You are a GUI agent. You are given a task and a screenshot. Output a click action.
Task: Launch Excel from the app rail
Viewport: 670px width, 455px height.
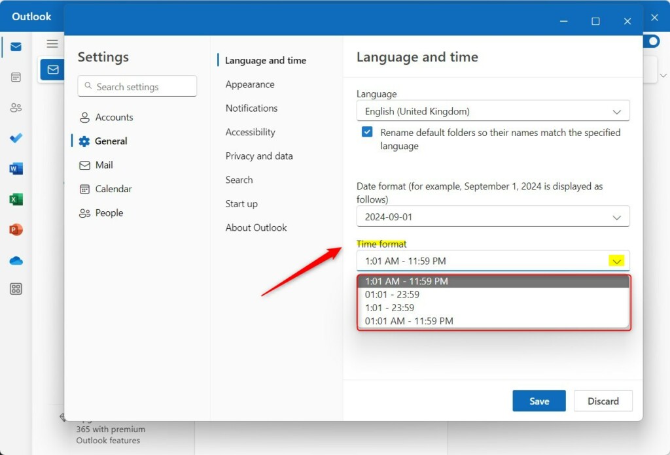tap(15, 199)
